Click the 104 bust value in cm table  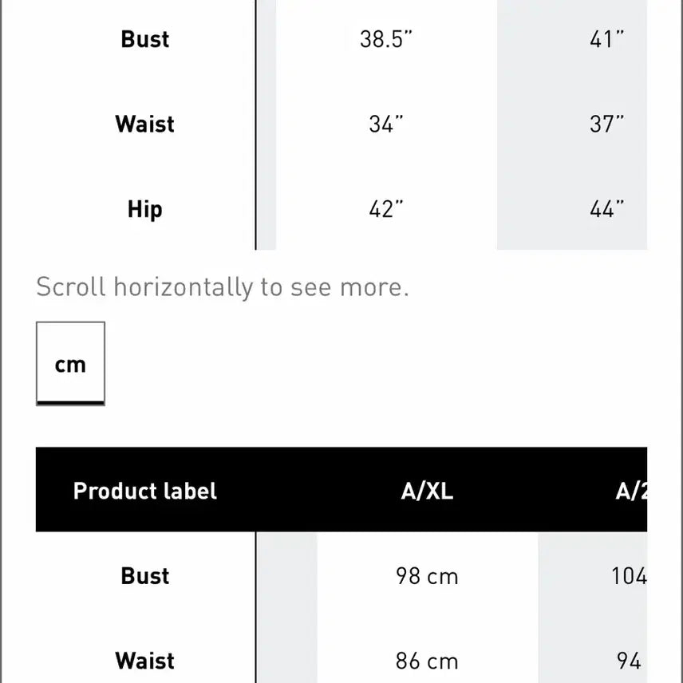[629, 576]
